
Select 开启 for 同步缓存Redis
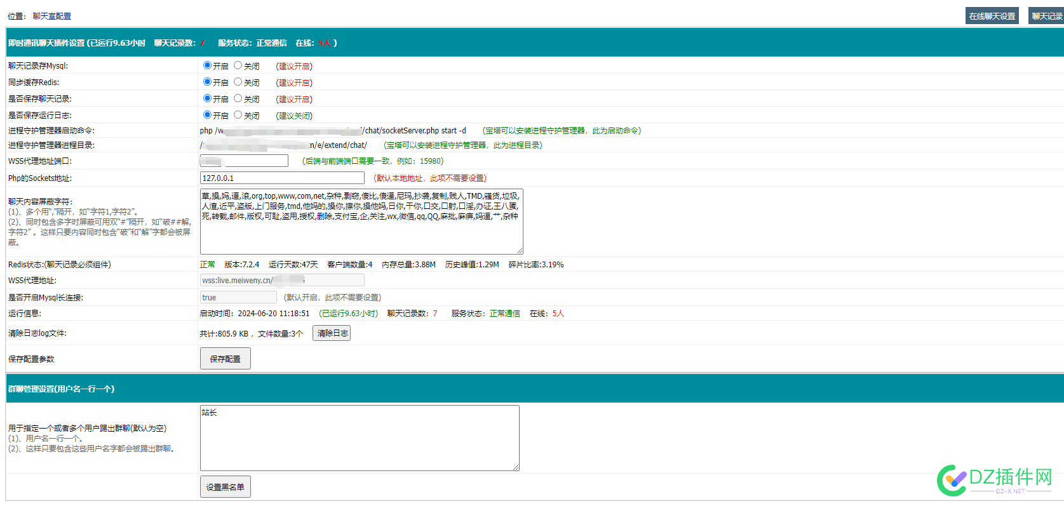pos(207,82)
